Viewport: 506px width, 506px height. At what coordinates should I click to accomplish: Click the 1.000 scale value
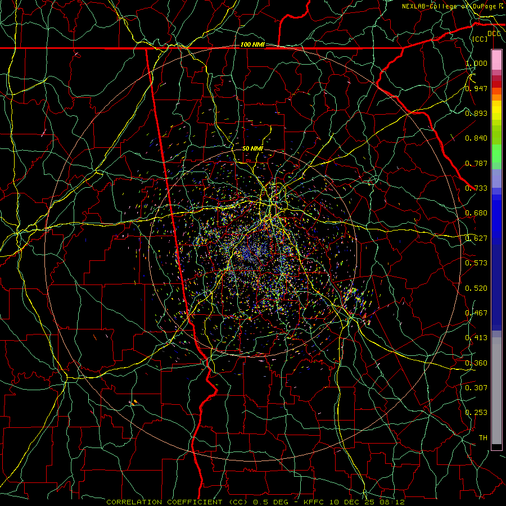click(x=476, y=63)
